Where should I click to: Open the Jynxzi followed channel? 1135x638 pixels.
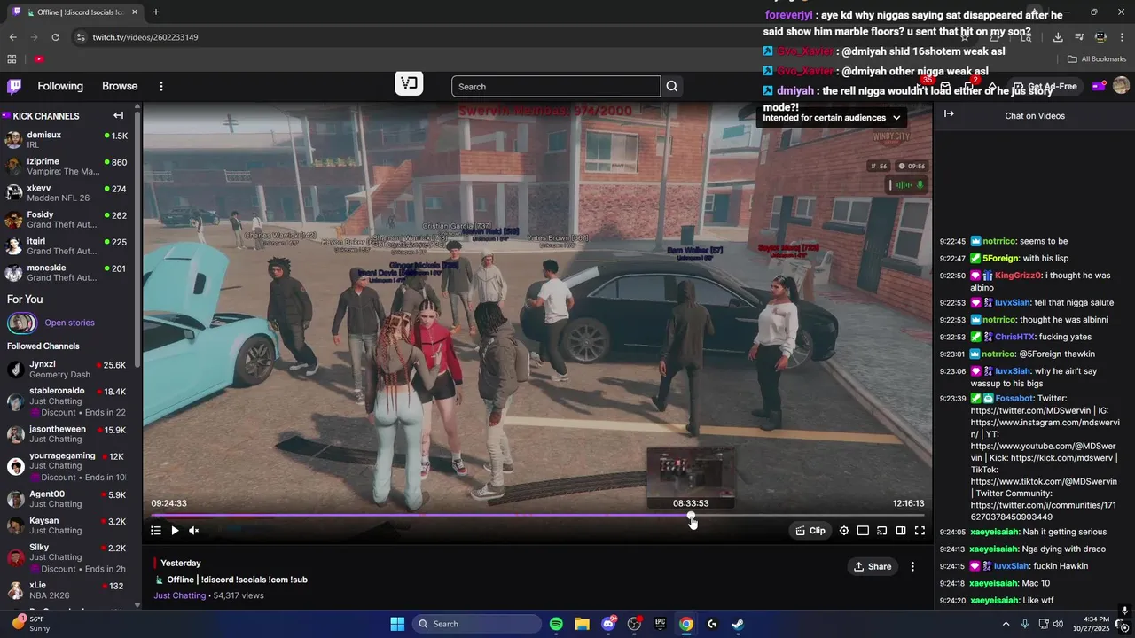point(68,370)
